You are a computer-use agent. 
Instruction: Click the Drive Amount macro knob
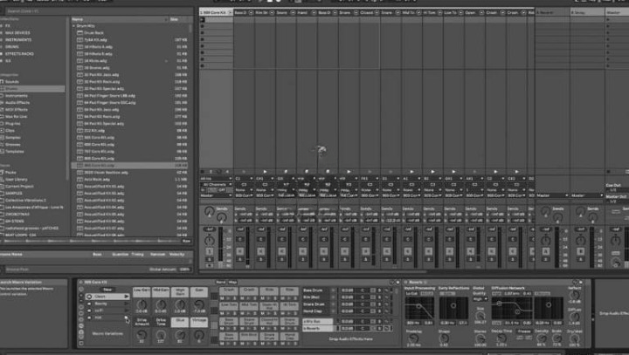click(142, 335)
